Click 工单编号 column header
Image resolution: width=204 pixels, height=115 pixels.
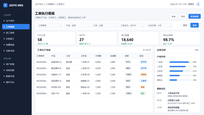pyautogui.click(x=41, y=56)
